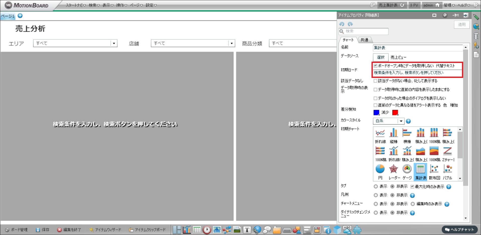Click the map item icon in bottom toolbar
481x235 pixels.
pyautogui.click(x=217, y=230)
